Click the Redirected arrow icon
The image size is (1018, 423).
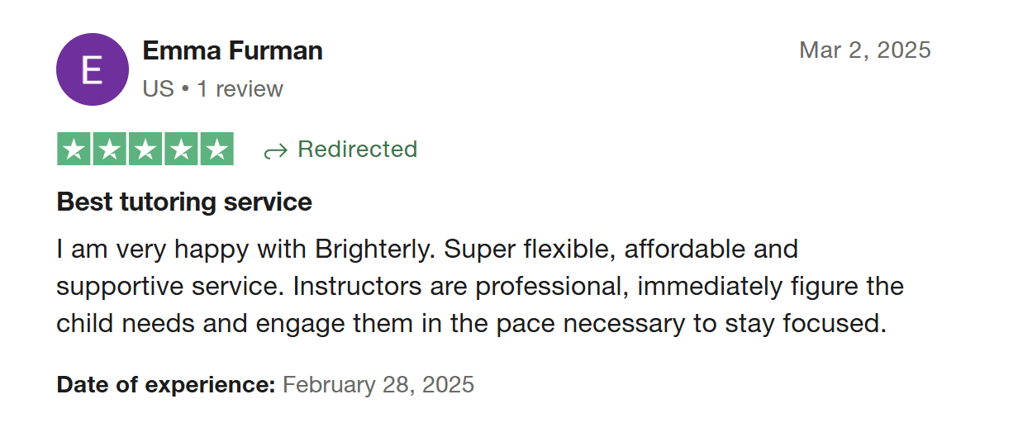pyautogui.click(x=275, y=151)
